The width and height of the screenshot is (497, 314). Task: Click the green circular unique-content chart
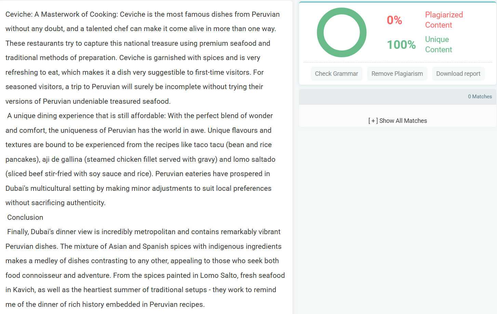[341, 32]
